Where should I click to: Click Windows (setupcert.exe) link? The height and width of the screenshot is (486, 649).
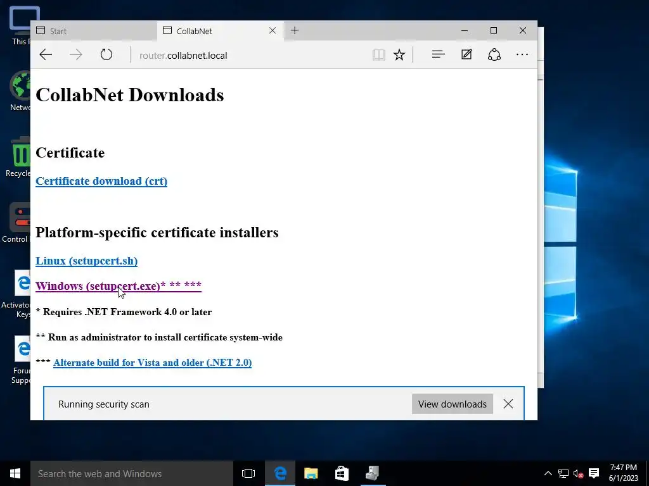[x=119, y=286]
